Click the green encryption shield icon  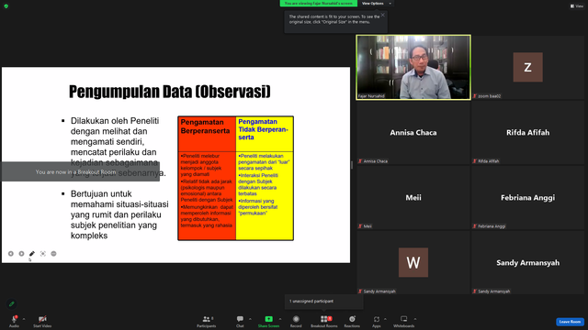(6, 6)
